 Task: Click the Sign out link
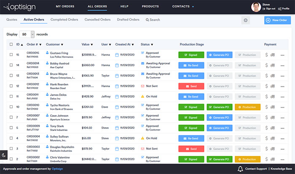click(x=269, y=9)
